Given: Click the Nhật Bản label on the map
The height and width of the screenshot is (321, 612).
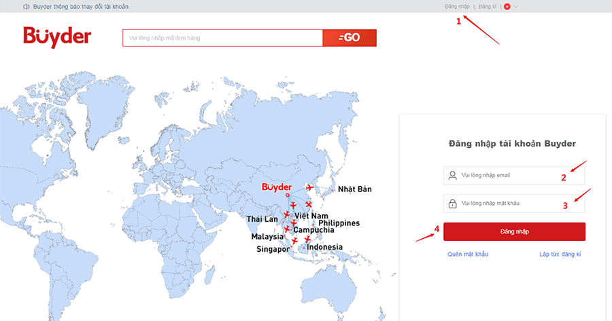Looking at the screenshot, I should click(355, 189).
